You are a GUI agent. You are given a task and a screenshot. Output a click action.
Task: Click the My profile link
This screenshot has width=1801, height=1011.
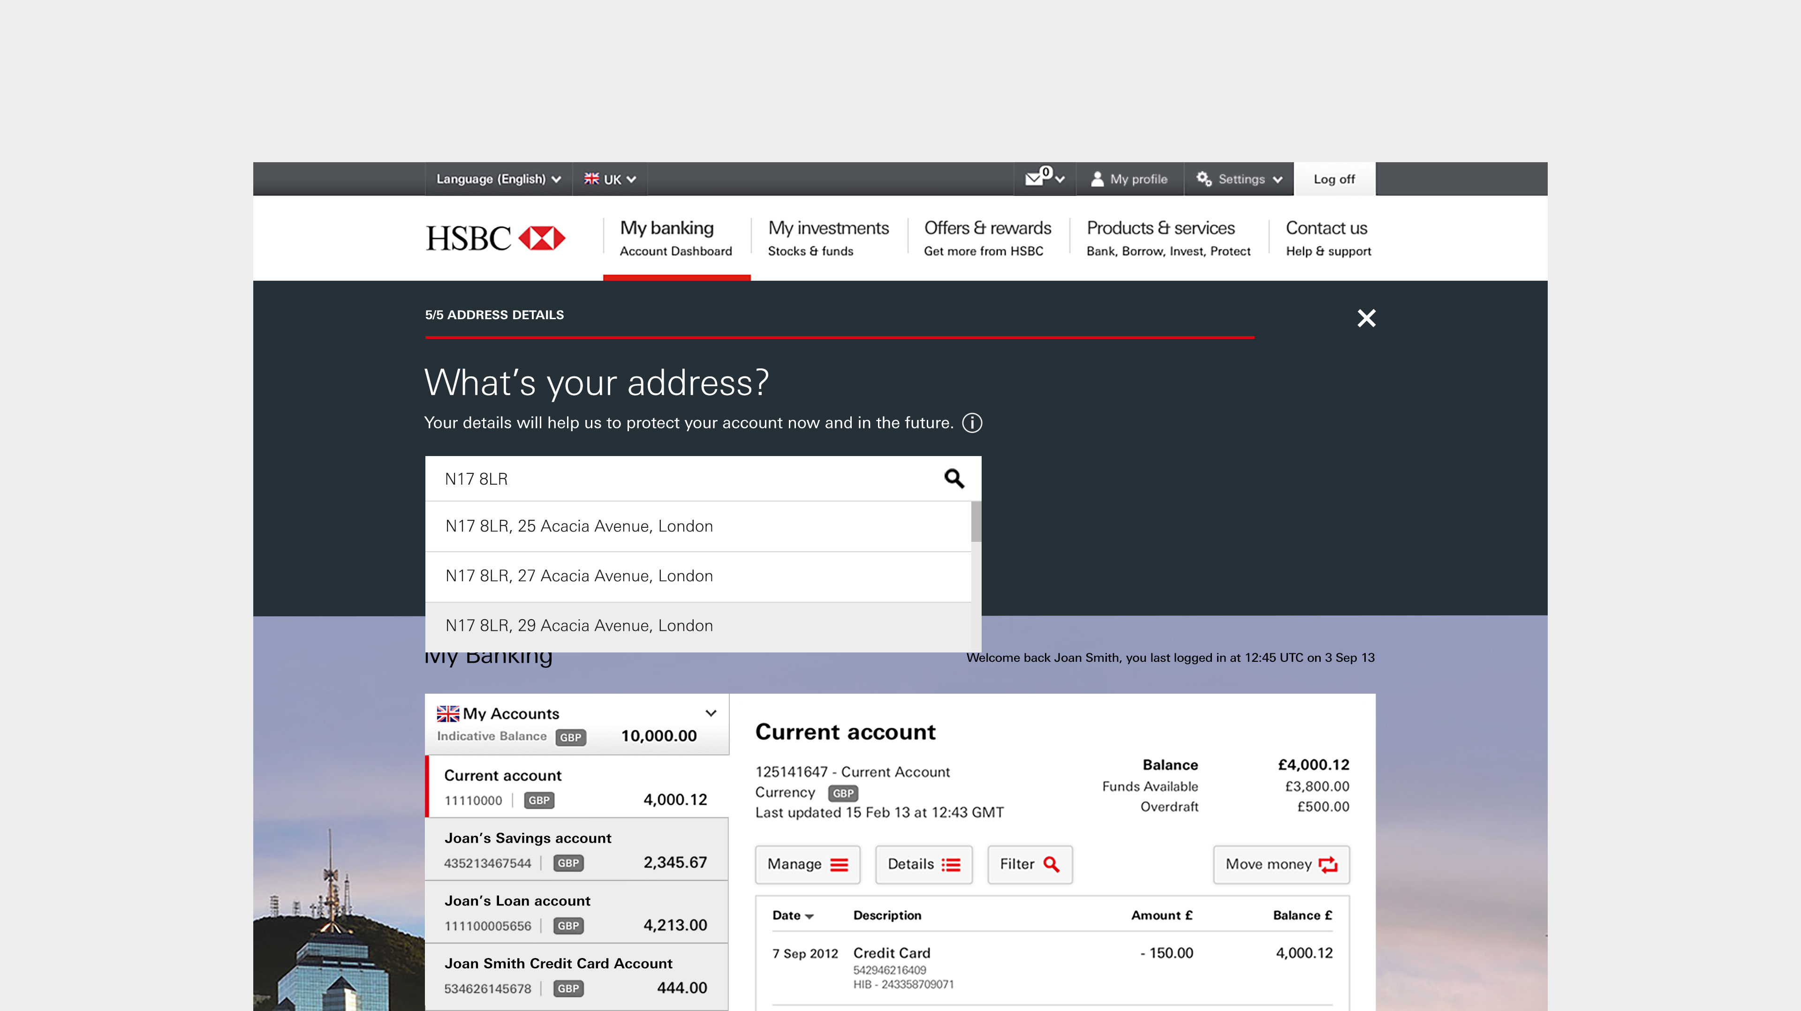click(x=1138, y=179)
